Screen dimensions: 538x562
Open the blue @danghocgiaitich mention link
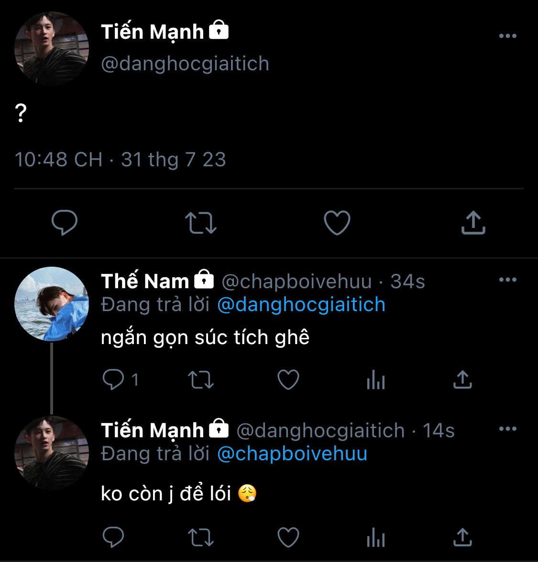pyautogui.click(x=301, y=304)
